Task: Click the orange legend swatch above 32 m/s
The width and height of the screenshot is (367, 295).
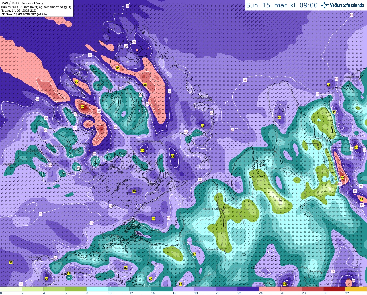Action: tap(356, 289)
